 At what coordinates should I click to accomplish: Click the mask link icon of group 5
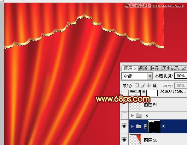point(145,126)
